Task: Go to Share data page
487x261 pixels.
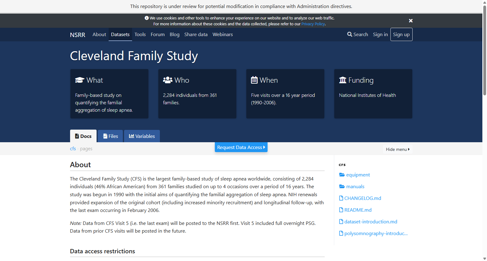Action: [x=196, y=35]
